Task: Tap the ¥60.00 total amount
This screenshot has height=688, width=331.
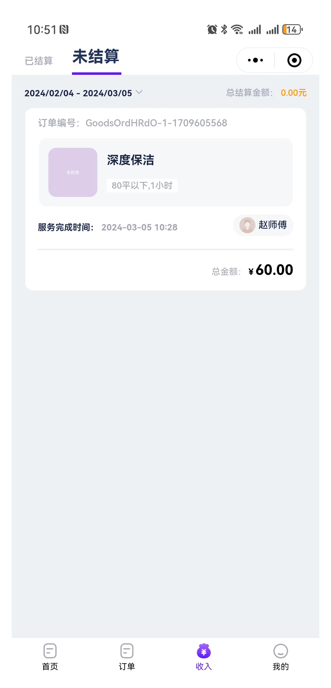Action: [x=271, y=270]
